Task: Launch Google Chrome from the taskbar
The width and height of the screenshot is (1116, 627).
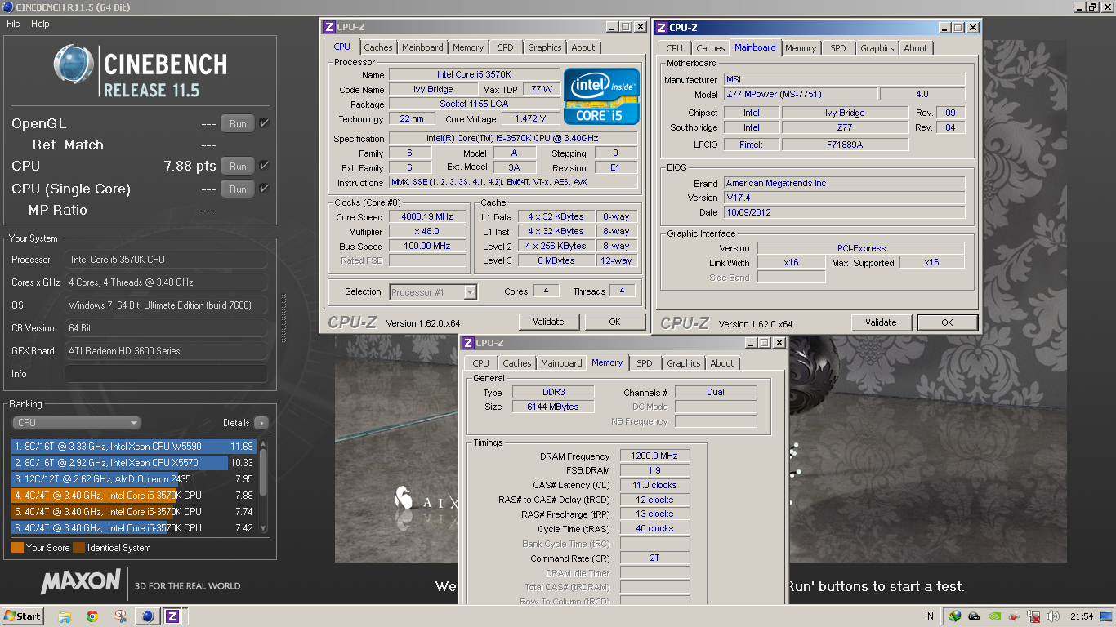Action: coord(92,616)
